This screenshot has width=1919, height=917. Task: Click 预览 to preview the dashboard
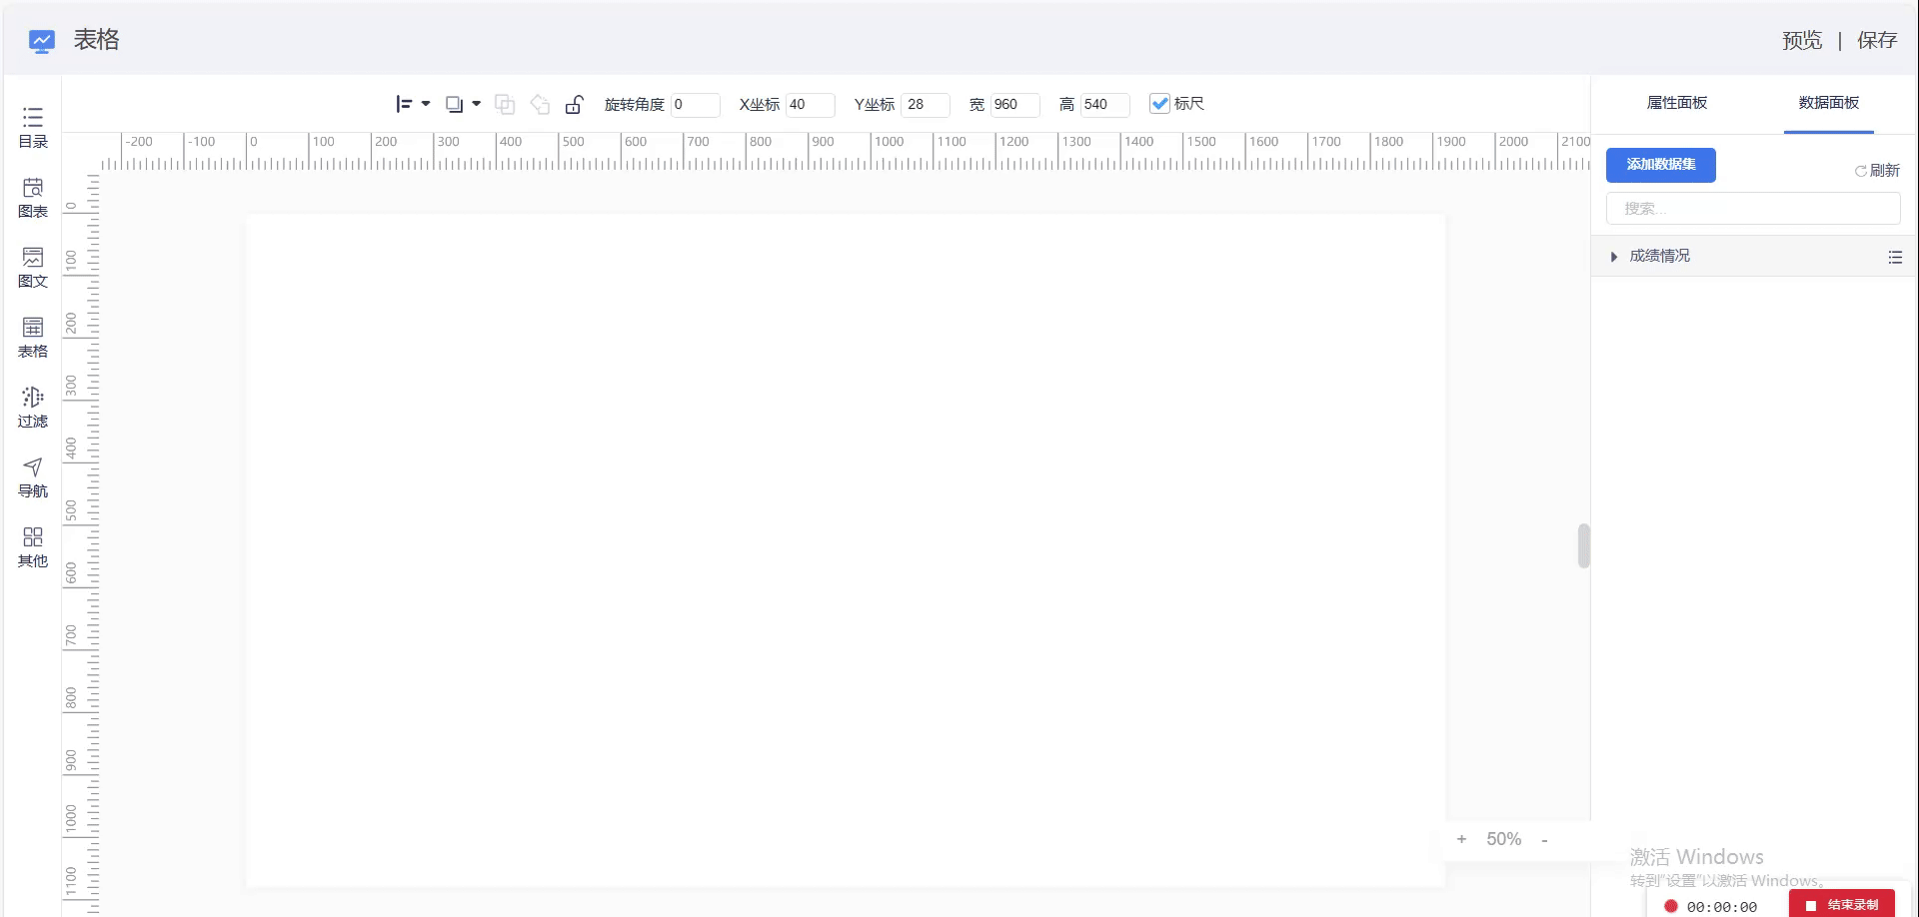(x=1802, y=40)
